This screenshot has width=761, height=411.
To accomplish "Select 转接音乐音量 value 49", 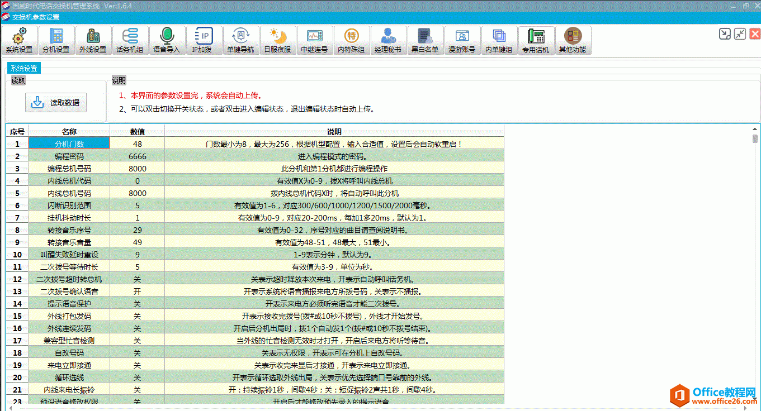I will [x=137, y=242].
